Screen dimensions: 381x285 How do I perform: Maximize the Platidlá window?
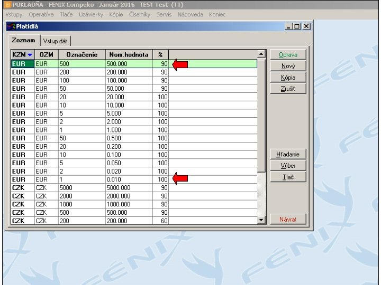coord(297,26)
